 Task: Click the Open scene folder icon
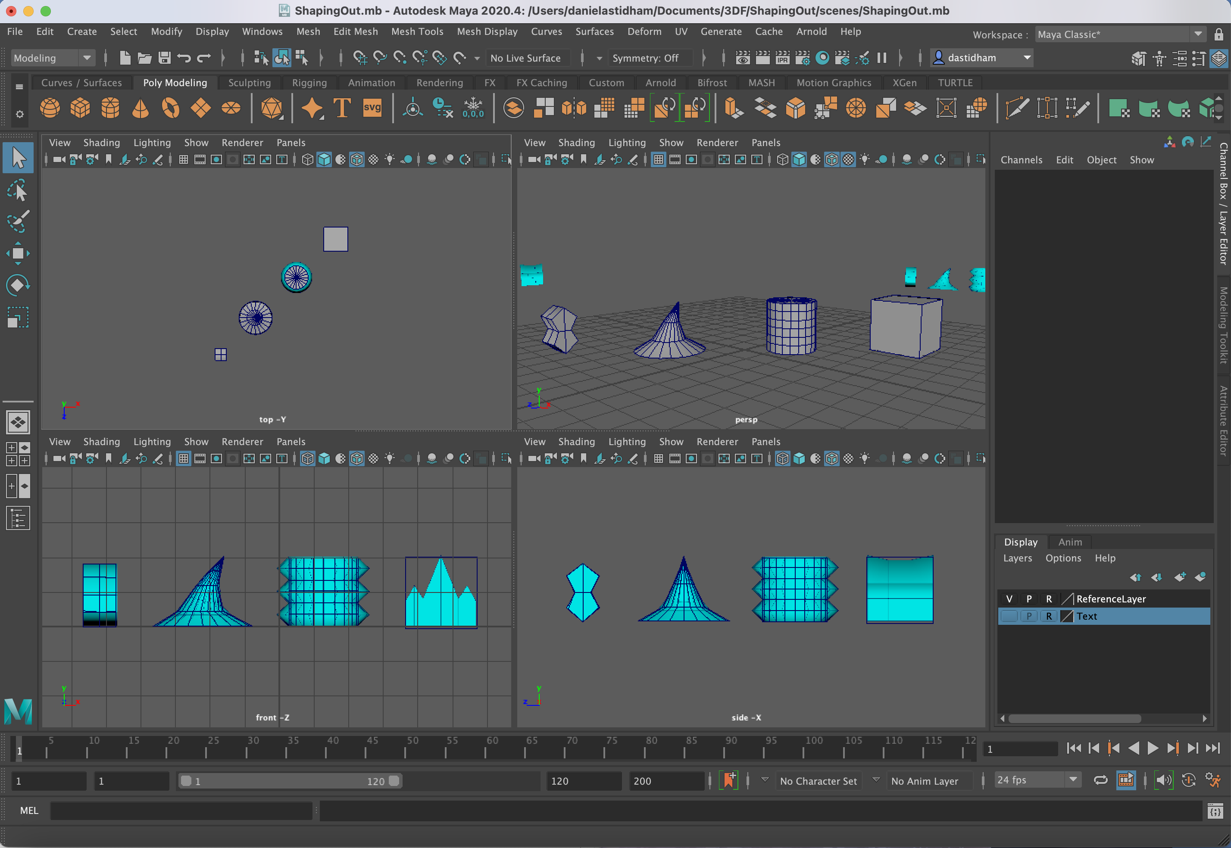coord(144,57)
